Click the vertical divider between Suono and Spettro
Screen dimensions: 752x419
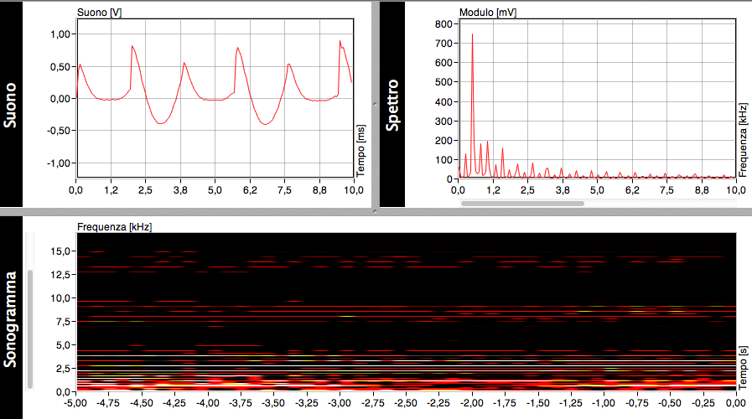click(x=376, y=105)
